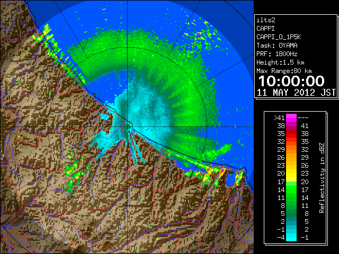Image resolution: width=339 pixels, height=254 pixels.
Task: Click the "Height:1.5 km" text
Action: 280,62
